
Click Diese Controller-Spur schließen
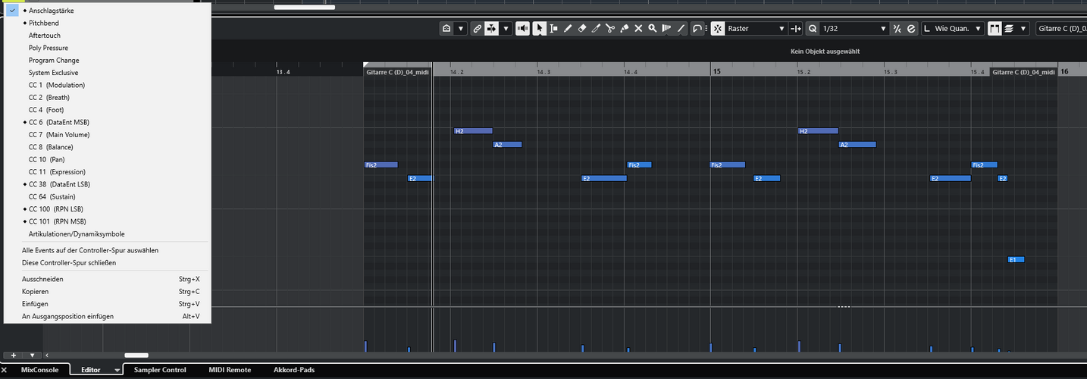pyautogui.click(x=107, y=262)
